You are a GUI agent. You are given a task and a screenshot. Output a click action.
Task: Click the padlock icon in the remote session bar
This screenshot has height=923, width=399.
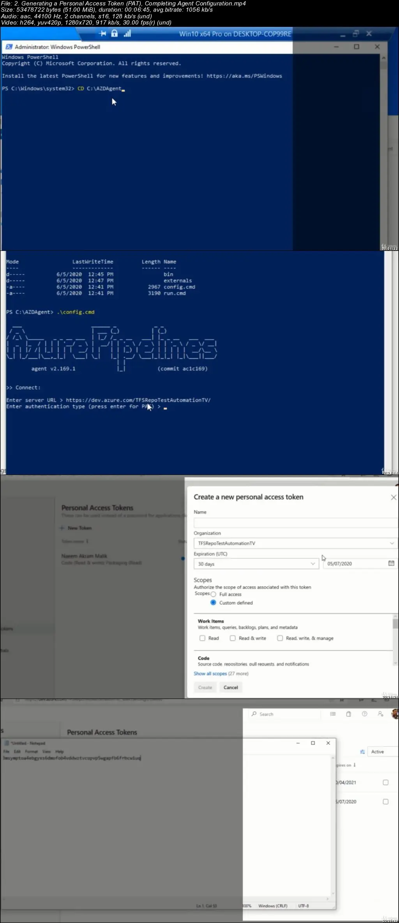[x=114, y=34]
